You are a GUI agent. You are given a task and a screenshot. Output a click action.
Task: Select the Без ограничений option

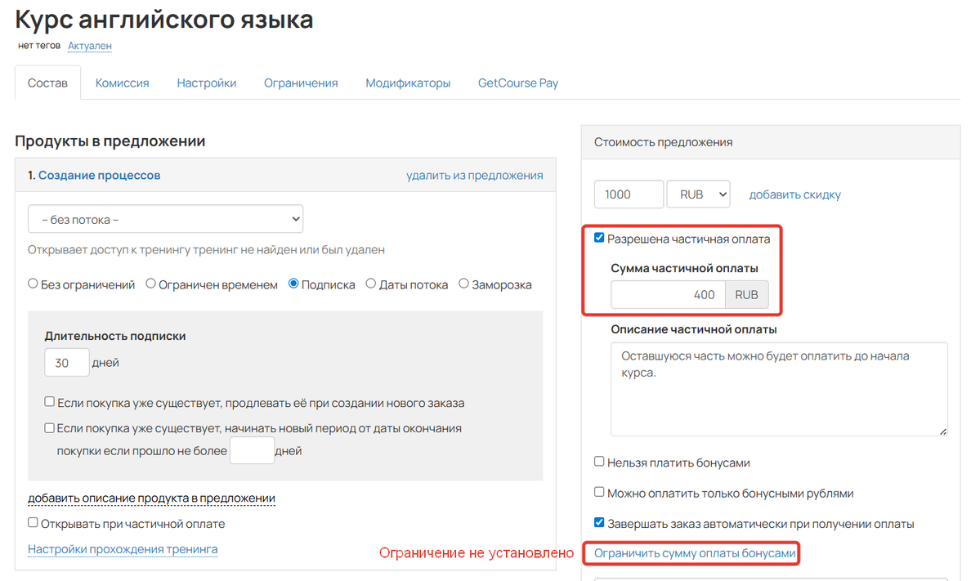click(33, 284)
